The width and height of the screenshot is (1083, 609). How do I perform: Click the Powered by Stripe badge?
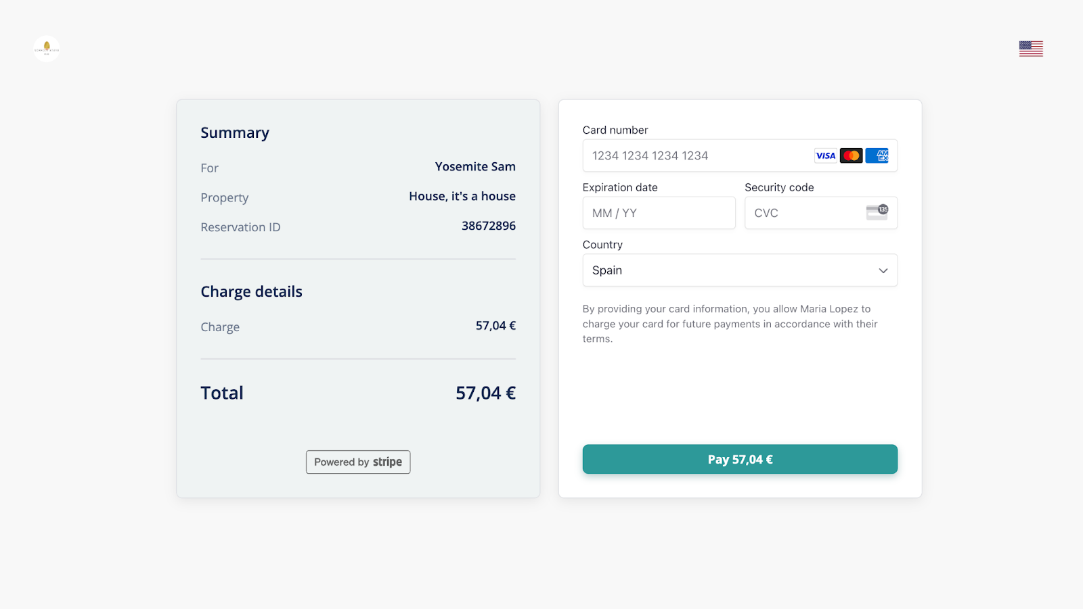tap(358, 462)
